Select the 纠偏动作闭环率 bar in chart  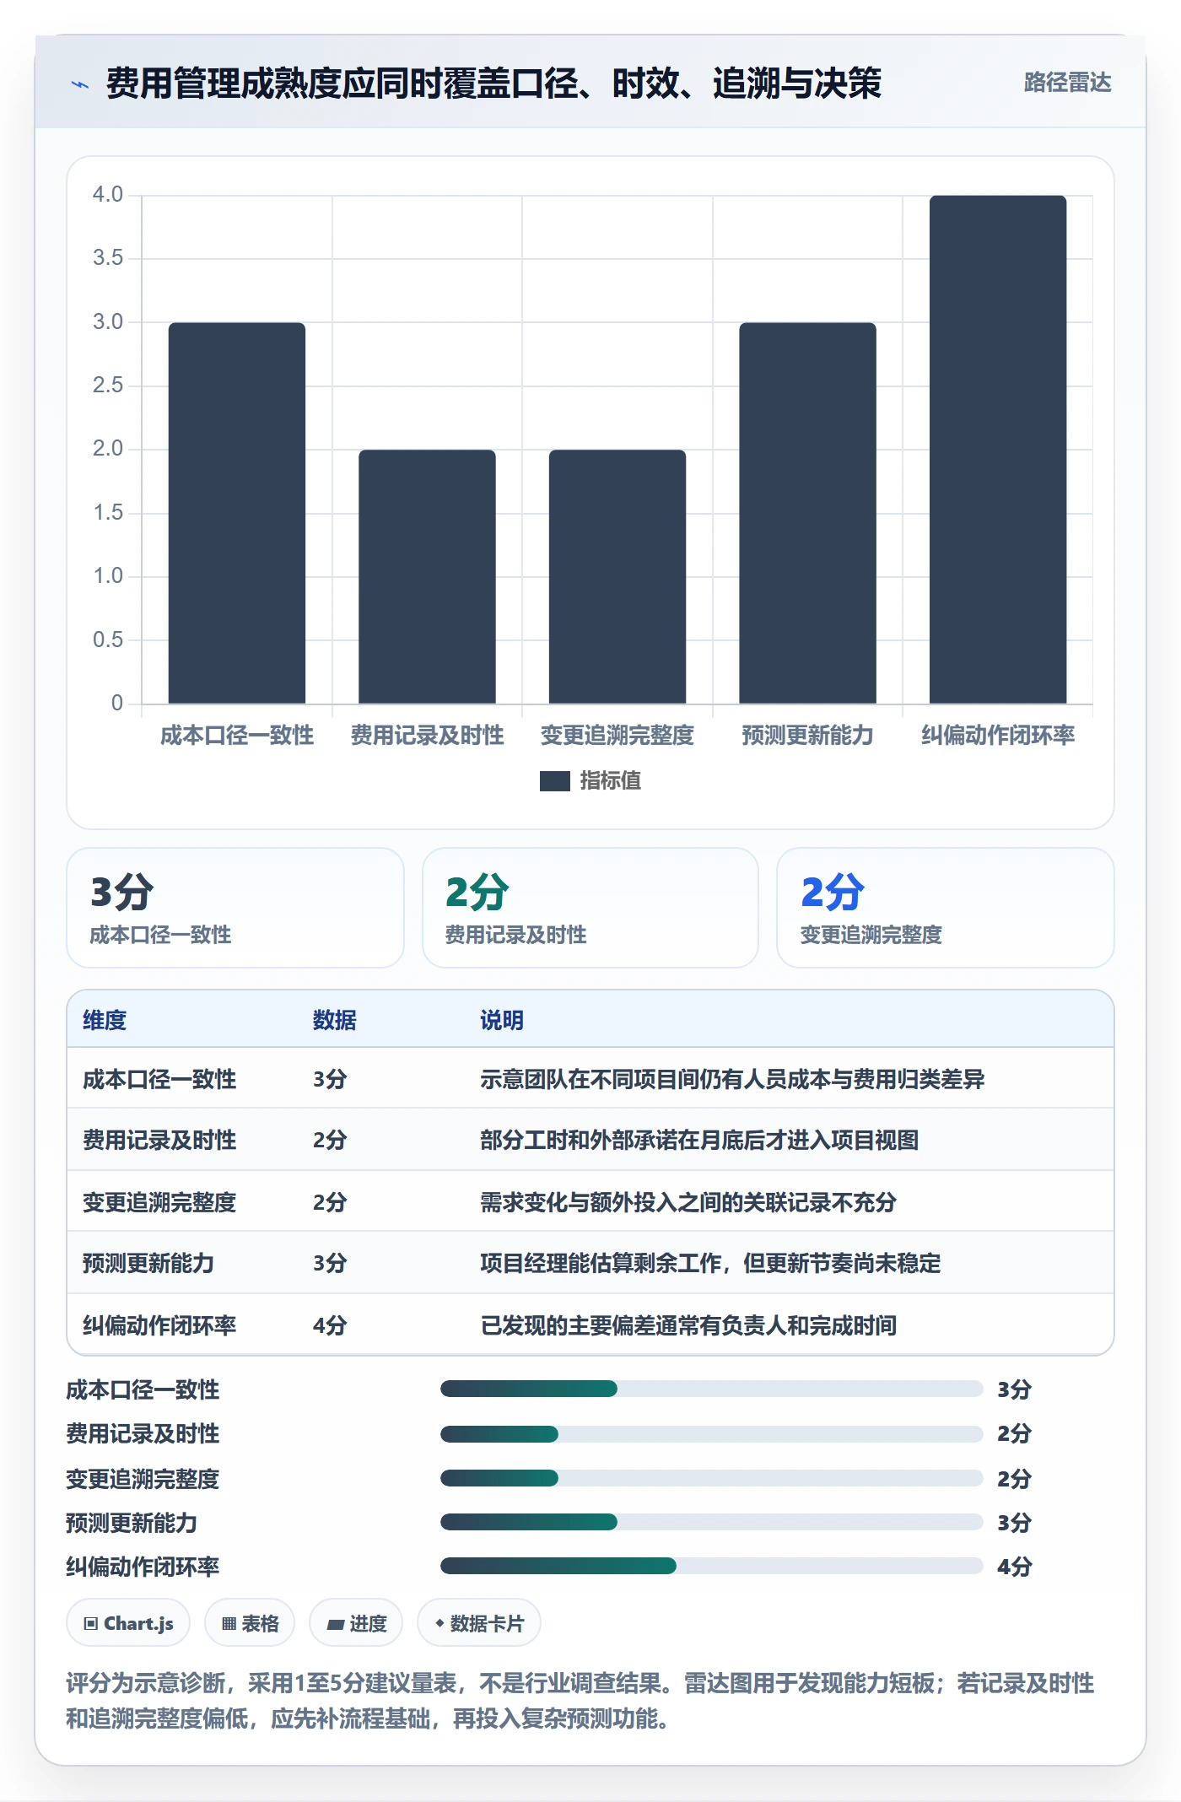click(998, 450)
